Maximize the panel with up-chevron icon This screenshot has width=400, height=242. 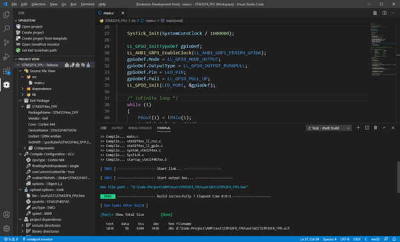point(384,128)
